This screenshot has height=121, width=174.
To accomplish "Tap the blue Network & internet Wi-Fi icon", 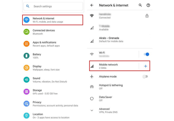I will [x=26, y=20].
